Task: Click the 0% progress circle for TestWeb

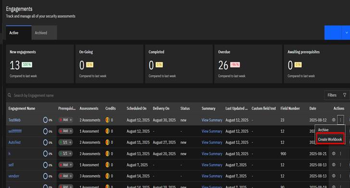Action: tap(45, 120)
